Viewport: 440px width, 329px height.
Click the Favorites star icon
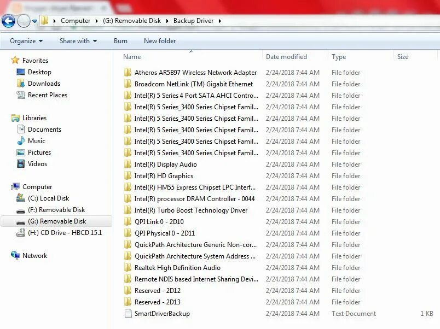[15, 60]
